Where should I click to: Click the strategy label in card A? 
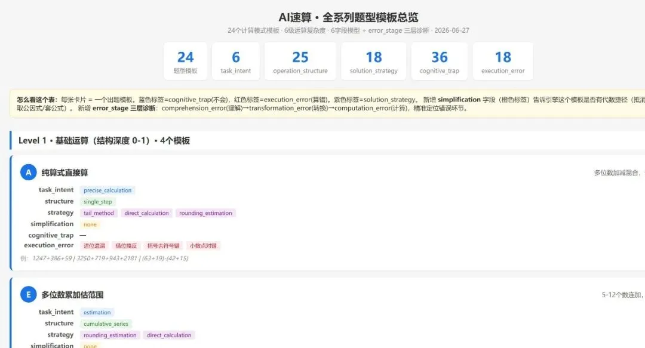(x=60, y=213)
